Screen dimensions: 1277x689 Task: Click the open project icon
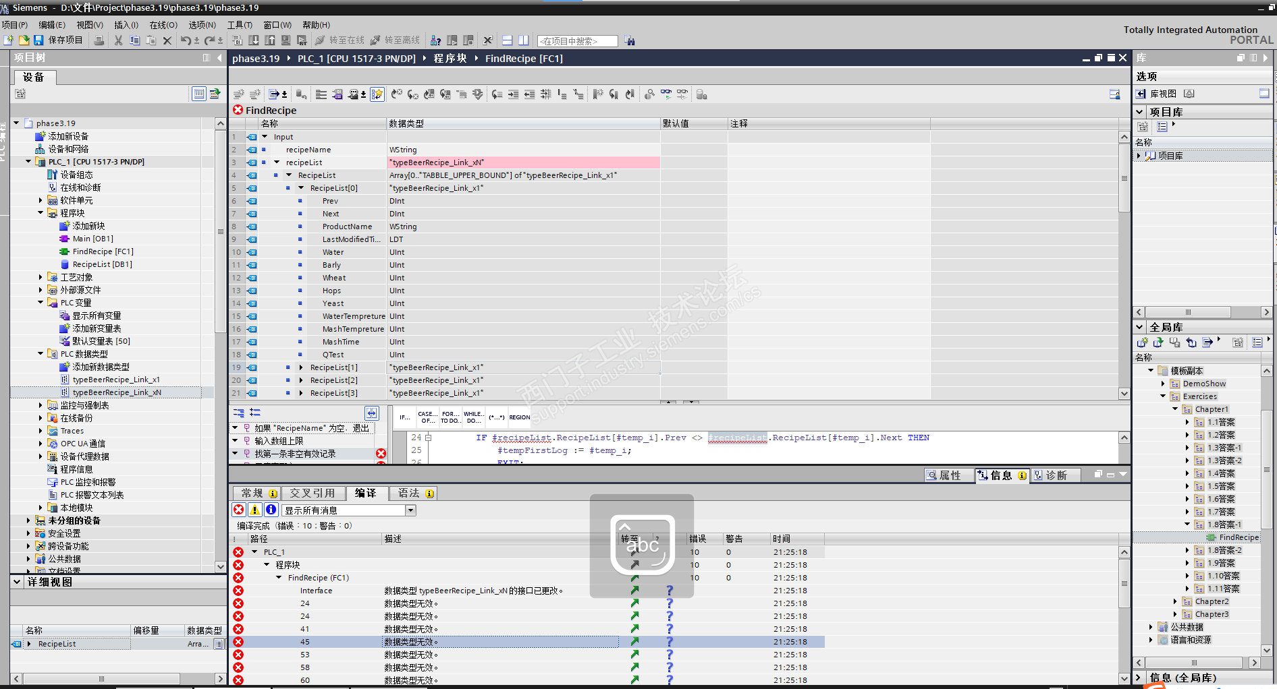pyautogui.click(x=24, y=40)
